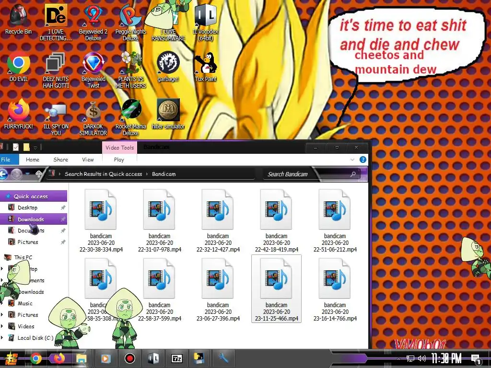The height and width of the screenshot is (368, 491).
Task: Open Chrome from the taskbar
Action: click(x=35, y=358)
